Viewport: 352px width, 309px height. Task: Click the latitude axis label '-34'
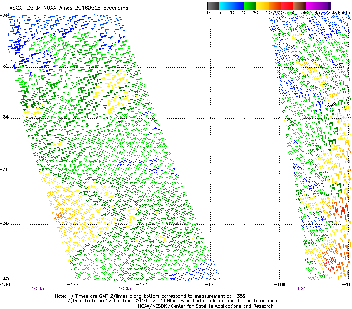tap(4, 117)
